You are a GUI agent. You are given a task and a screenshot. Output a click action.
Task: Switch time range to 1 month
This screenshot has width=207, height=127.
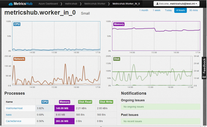pyautogui.click(x=144, y=10)
